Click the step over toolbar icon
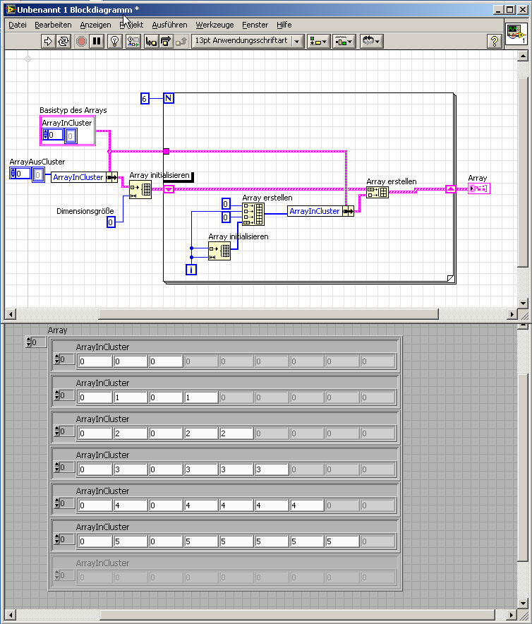The width and height of the screenshot is (532, 624). coord(166,41)
